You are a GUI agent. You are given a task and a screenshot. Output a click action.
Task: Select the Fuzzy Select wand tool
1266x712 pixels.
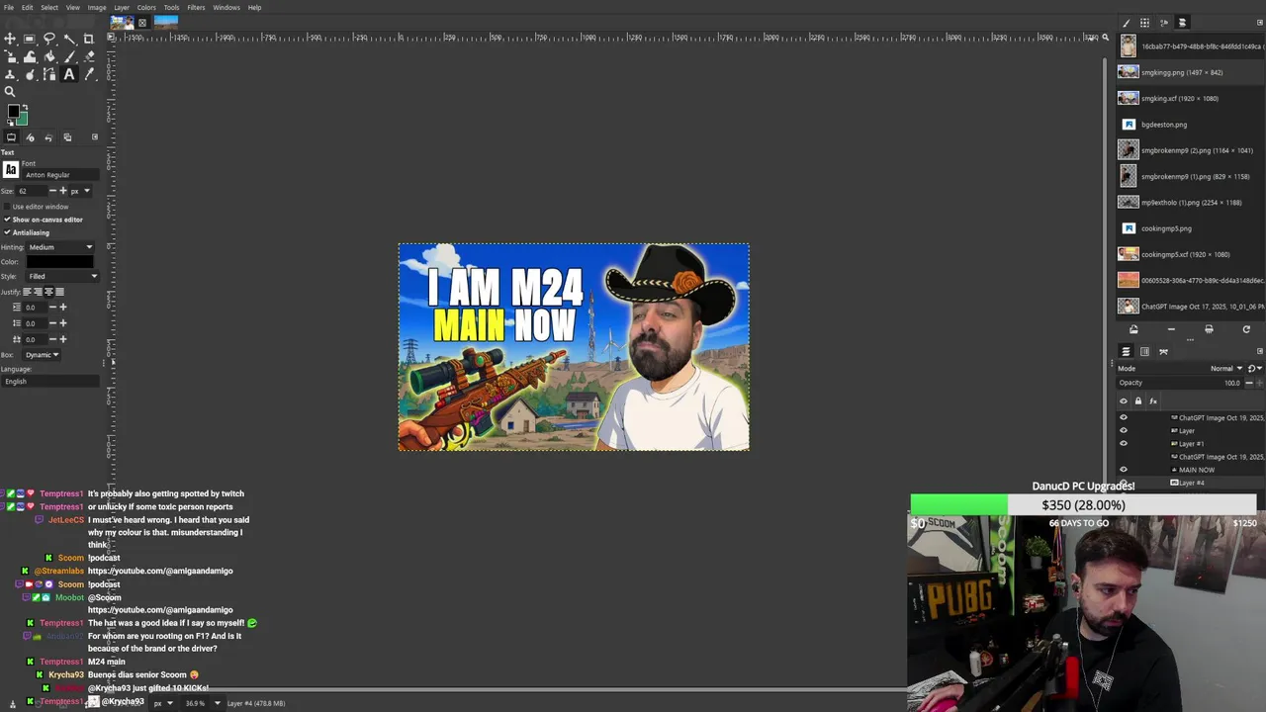[69, 39]
